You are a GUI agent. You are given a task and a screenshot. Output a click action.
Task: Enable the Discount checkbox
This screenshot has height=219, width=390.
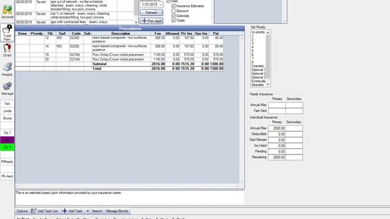point(174,11)
